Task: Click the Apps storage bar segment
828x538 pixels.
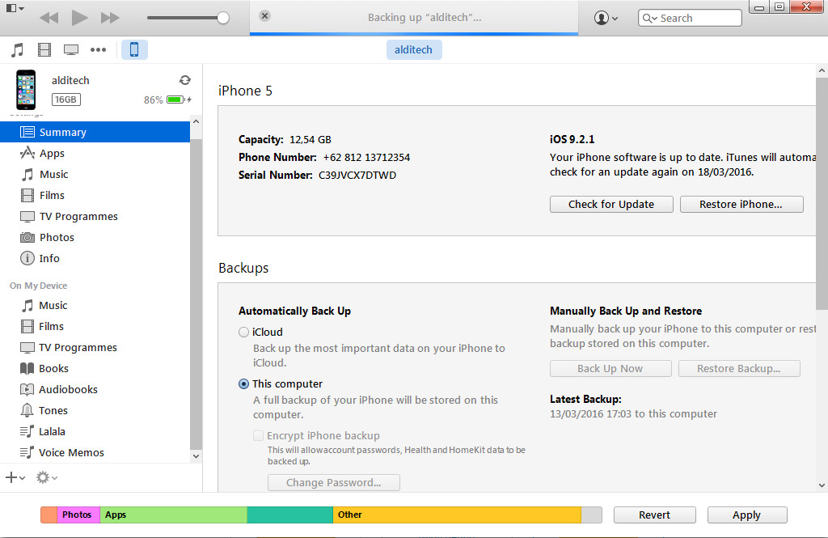Action: tap(174, 515)
